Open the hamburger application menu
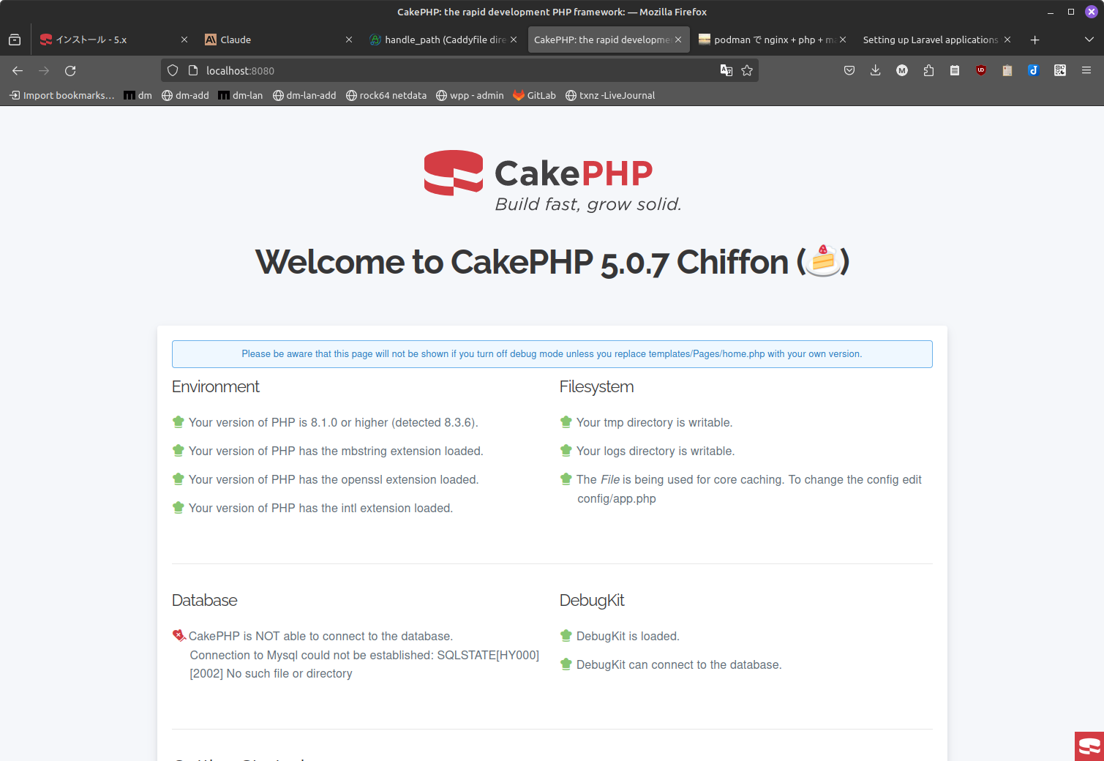The height and width of the screenshot is (761, 1104). pos(1087,70)
